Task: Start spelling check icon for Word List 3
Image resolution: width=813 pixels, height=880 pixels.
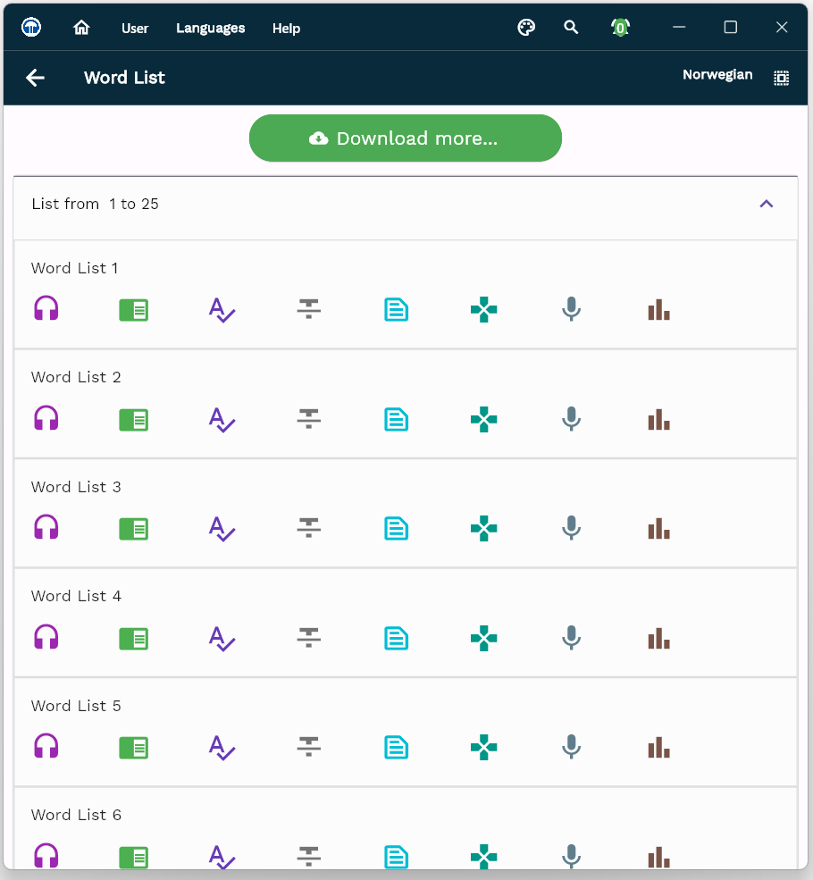Action: (221, 529)
